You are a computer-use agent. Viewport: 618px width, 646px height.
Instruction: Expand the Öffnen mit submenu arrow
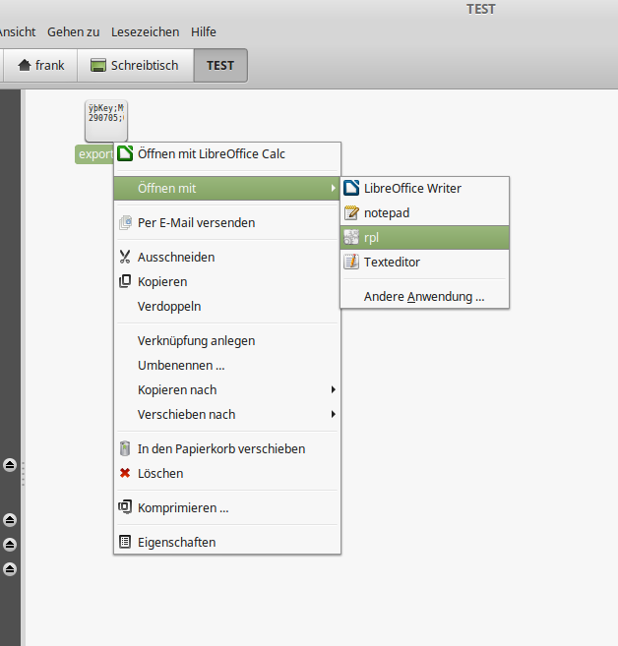[x=334, y=188]
